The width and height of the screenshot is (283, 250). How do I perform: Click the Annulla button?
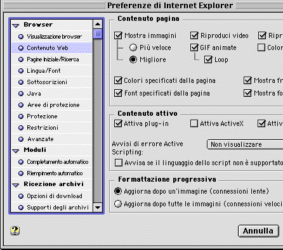258,231
